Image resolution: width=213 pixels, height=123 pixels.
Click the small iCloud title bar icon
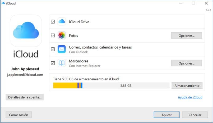[x=3, y=3]
